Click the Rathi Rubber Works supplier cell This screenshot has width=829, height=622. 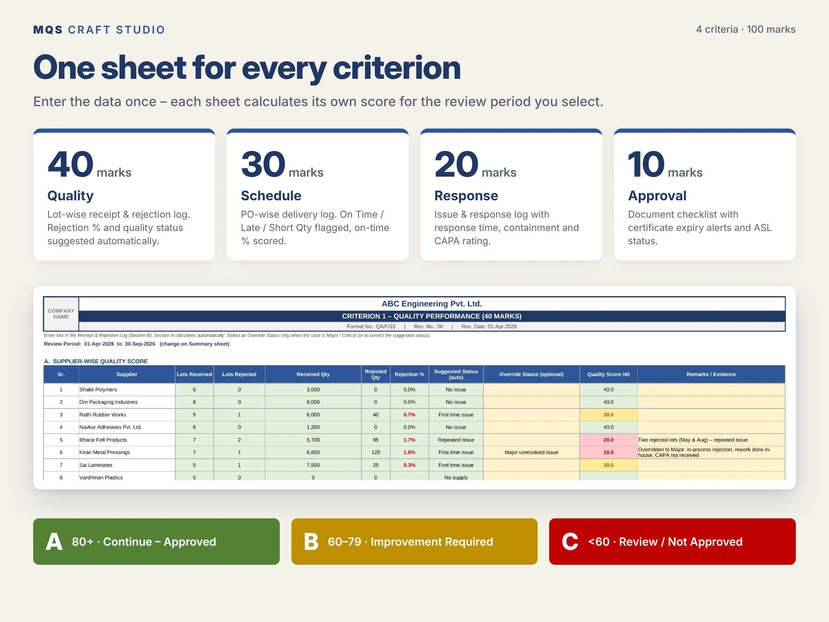tap(126, 415)
